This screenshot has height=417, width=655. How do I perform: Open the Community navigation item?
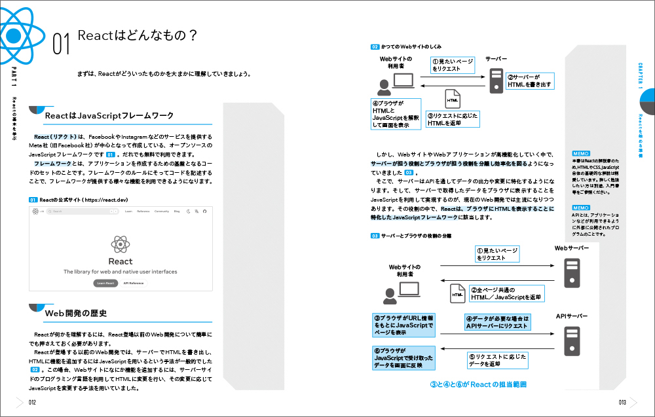pos(161,211)
